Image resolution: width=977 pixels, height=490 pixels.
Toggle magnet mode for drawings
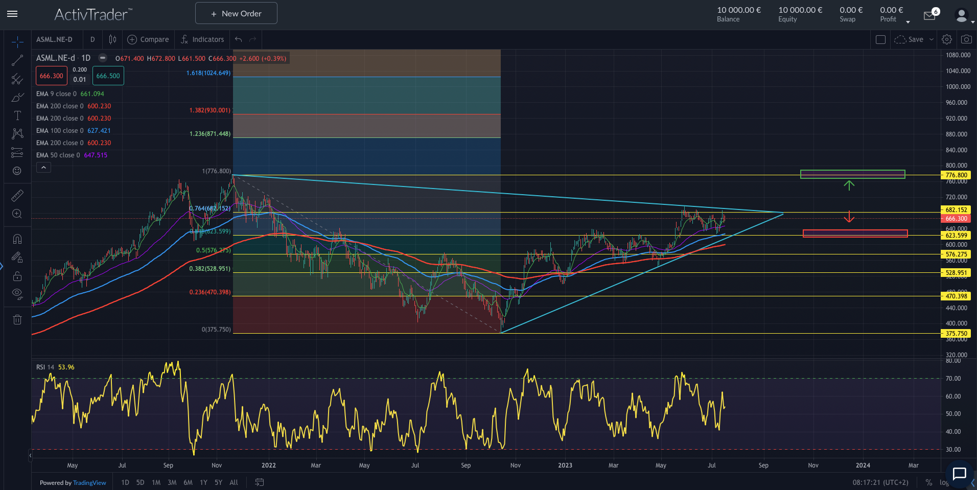tap(17, 239)
